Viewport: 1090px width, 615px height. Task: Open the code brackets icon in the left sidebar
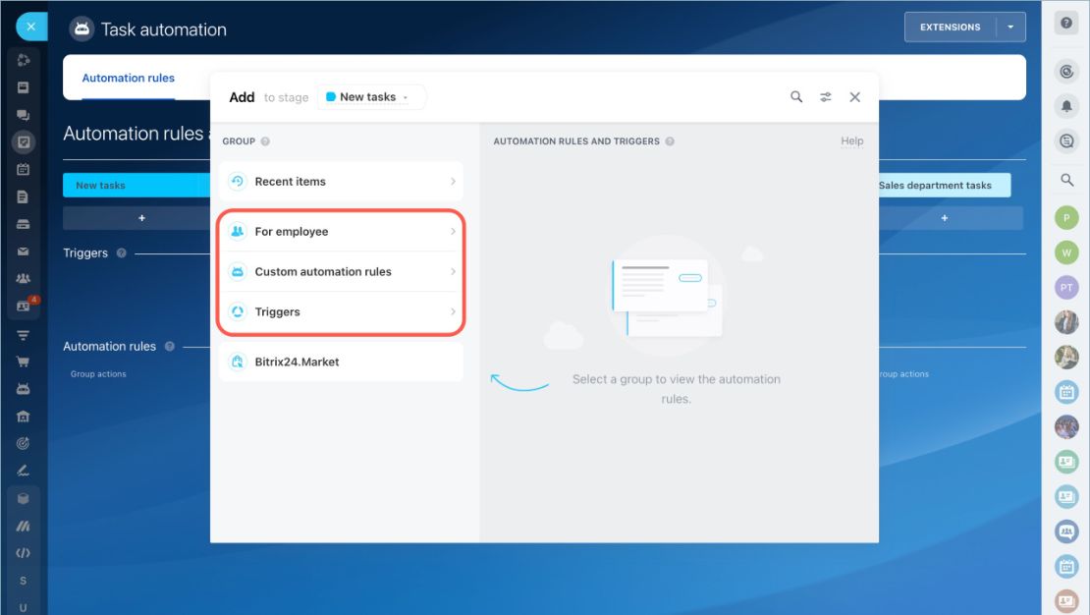pyautogui.click(x=23, y=553)
